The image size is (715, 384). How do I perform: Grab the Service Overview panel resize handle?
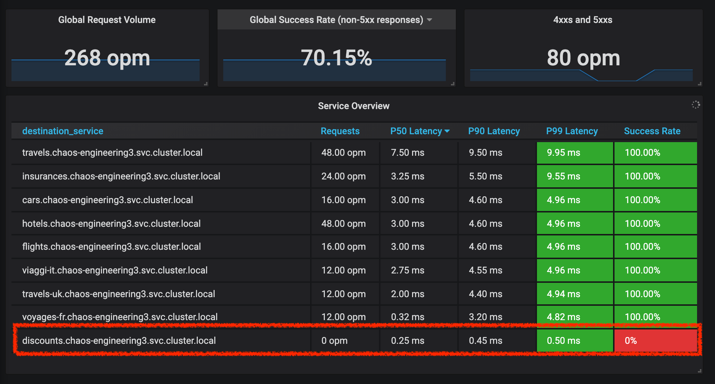(x=700, y=371)
